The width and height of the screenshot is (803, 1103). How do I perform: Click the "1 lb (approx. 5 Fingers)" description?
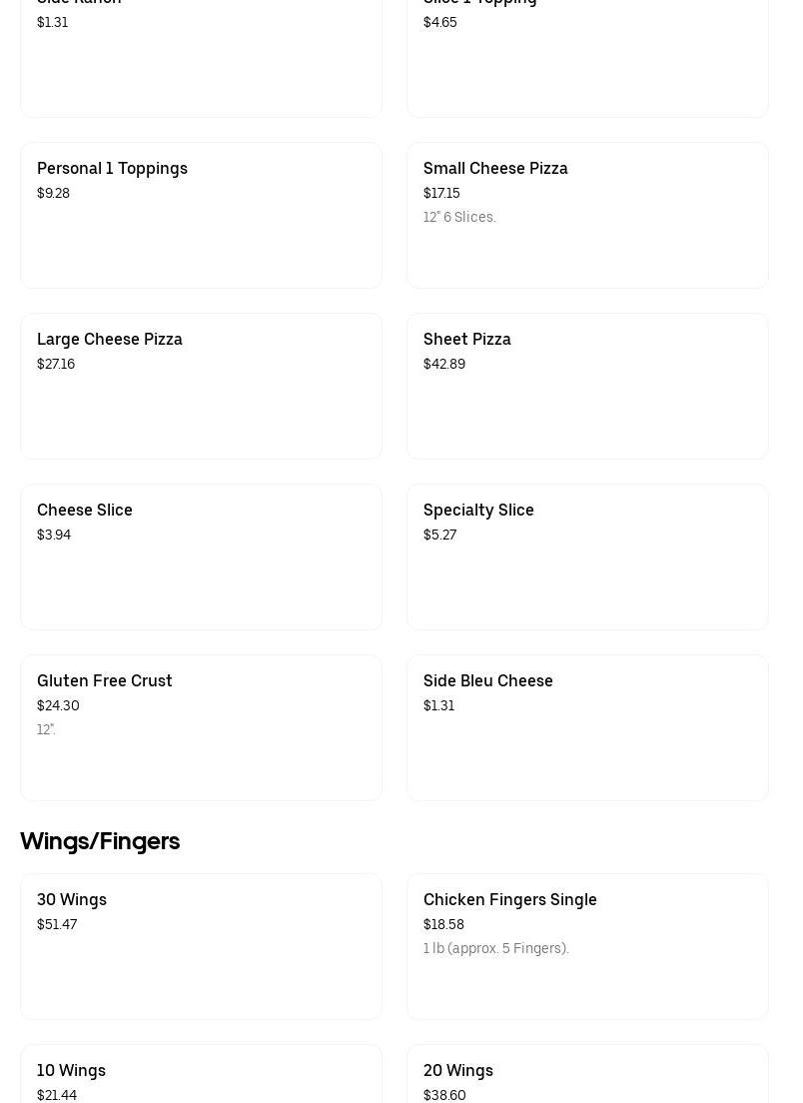pyautogui.click(x=495, y=948)
